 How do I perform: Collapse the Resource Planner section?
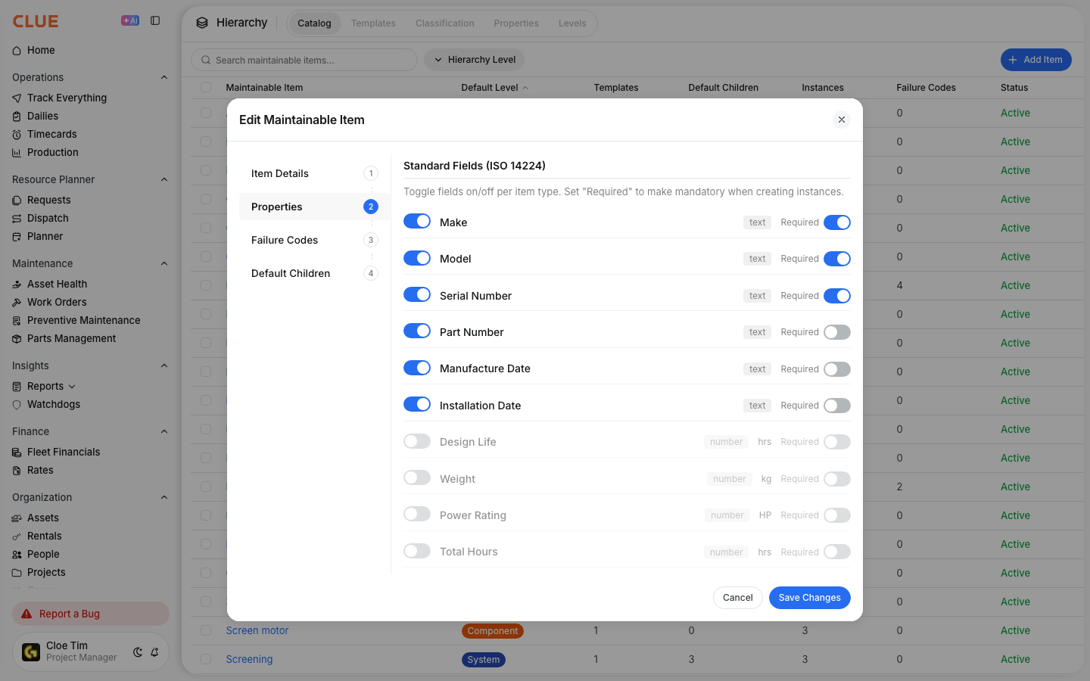coord(164,179)
